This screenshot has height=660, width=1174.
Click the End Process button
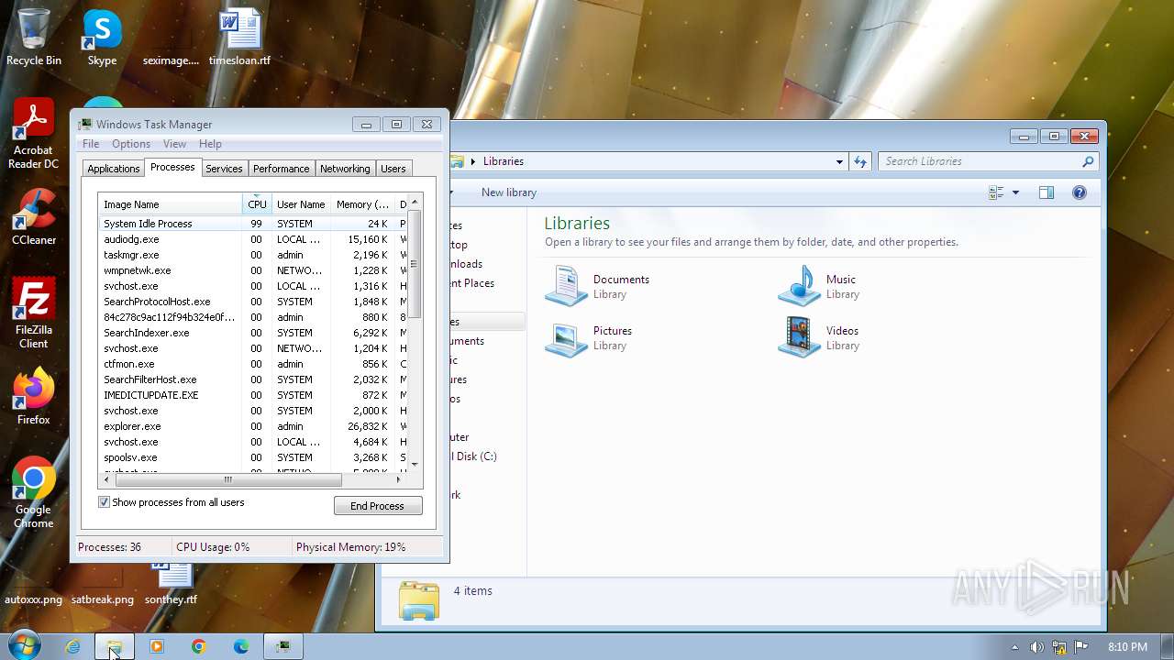378,506
